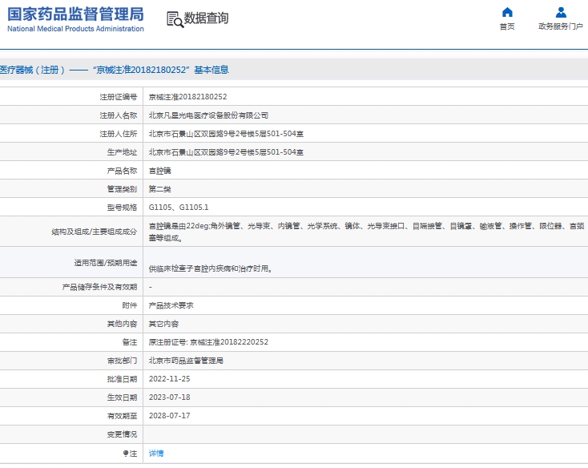
Task: Click the product name 宫腔镜 value
Action: (x=159, y=171)
